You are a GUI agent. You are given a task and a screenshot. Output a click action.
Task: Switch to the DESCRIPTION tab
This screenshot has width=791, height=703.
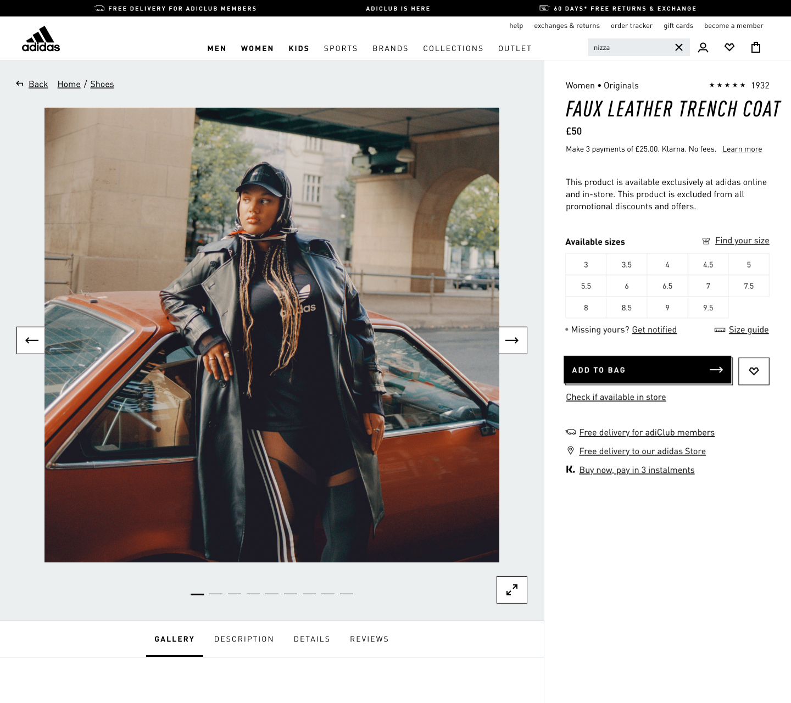[244, 639]
